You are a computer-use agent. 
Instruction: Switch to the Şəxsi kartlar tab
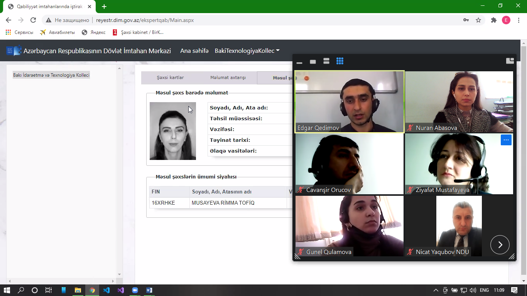tap(170, 78)
